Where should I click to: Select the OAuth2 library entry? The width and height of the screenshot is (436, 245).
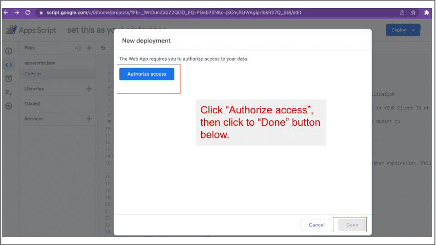click(x=32, y=104)
